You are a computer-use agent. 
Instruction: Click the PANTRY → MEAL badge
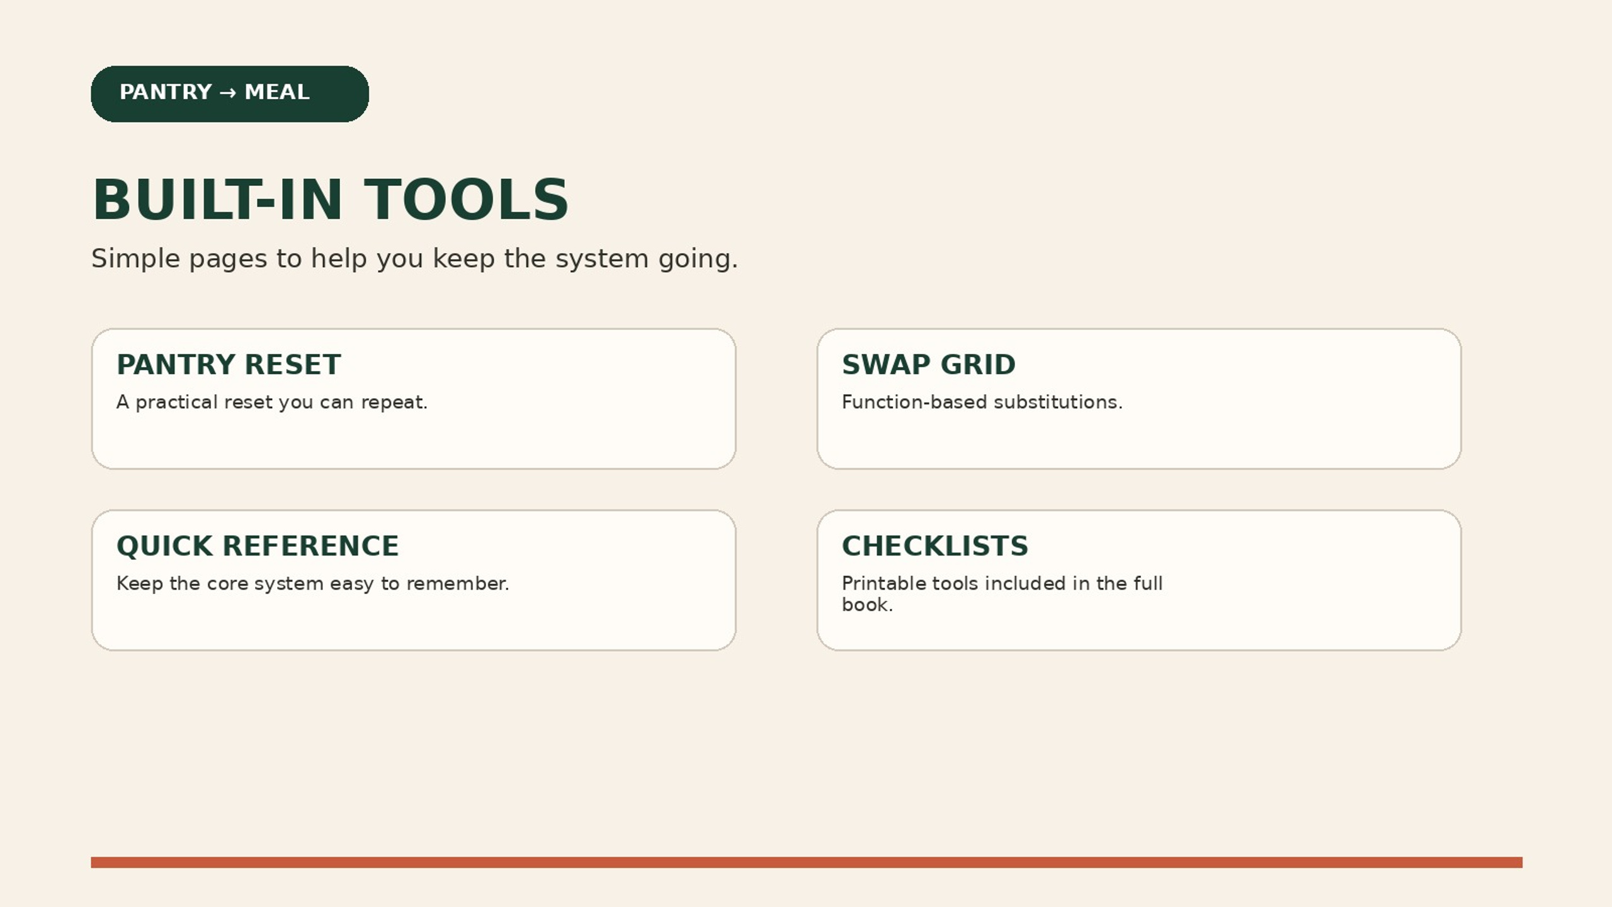pyautogui.click(x=230, y=94)
